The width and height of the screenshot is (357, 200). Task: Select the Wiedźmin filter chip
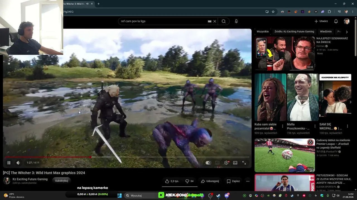pos(326,32)
